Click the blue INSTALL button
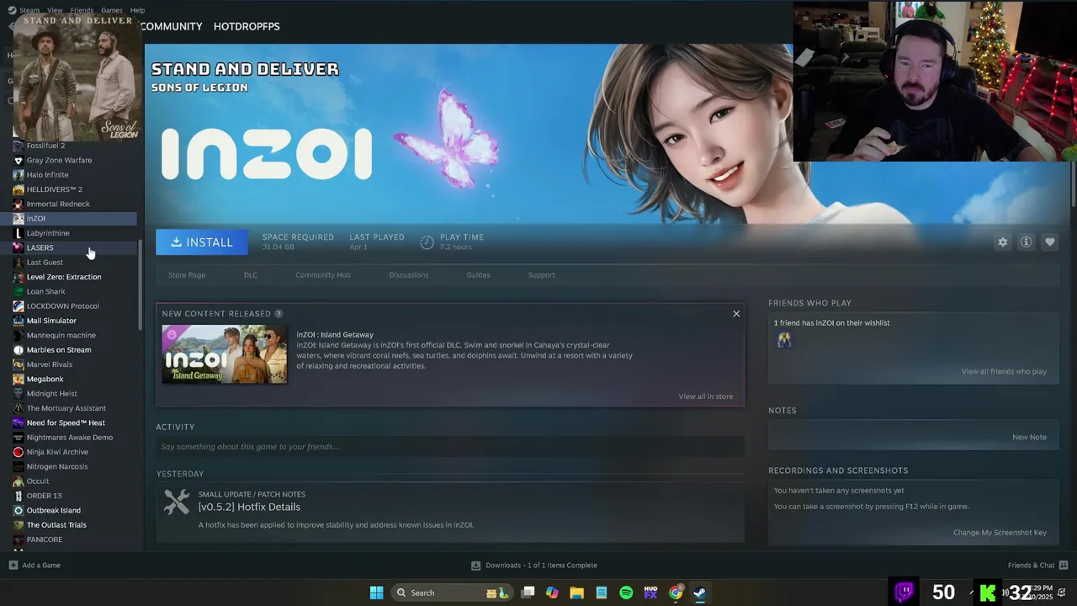The width and height of the screenshot is (1077, 606). click(x=202, y=242)
